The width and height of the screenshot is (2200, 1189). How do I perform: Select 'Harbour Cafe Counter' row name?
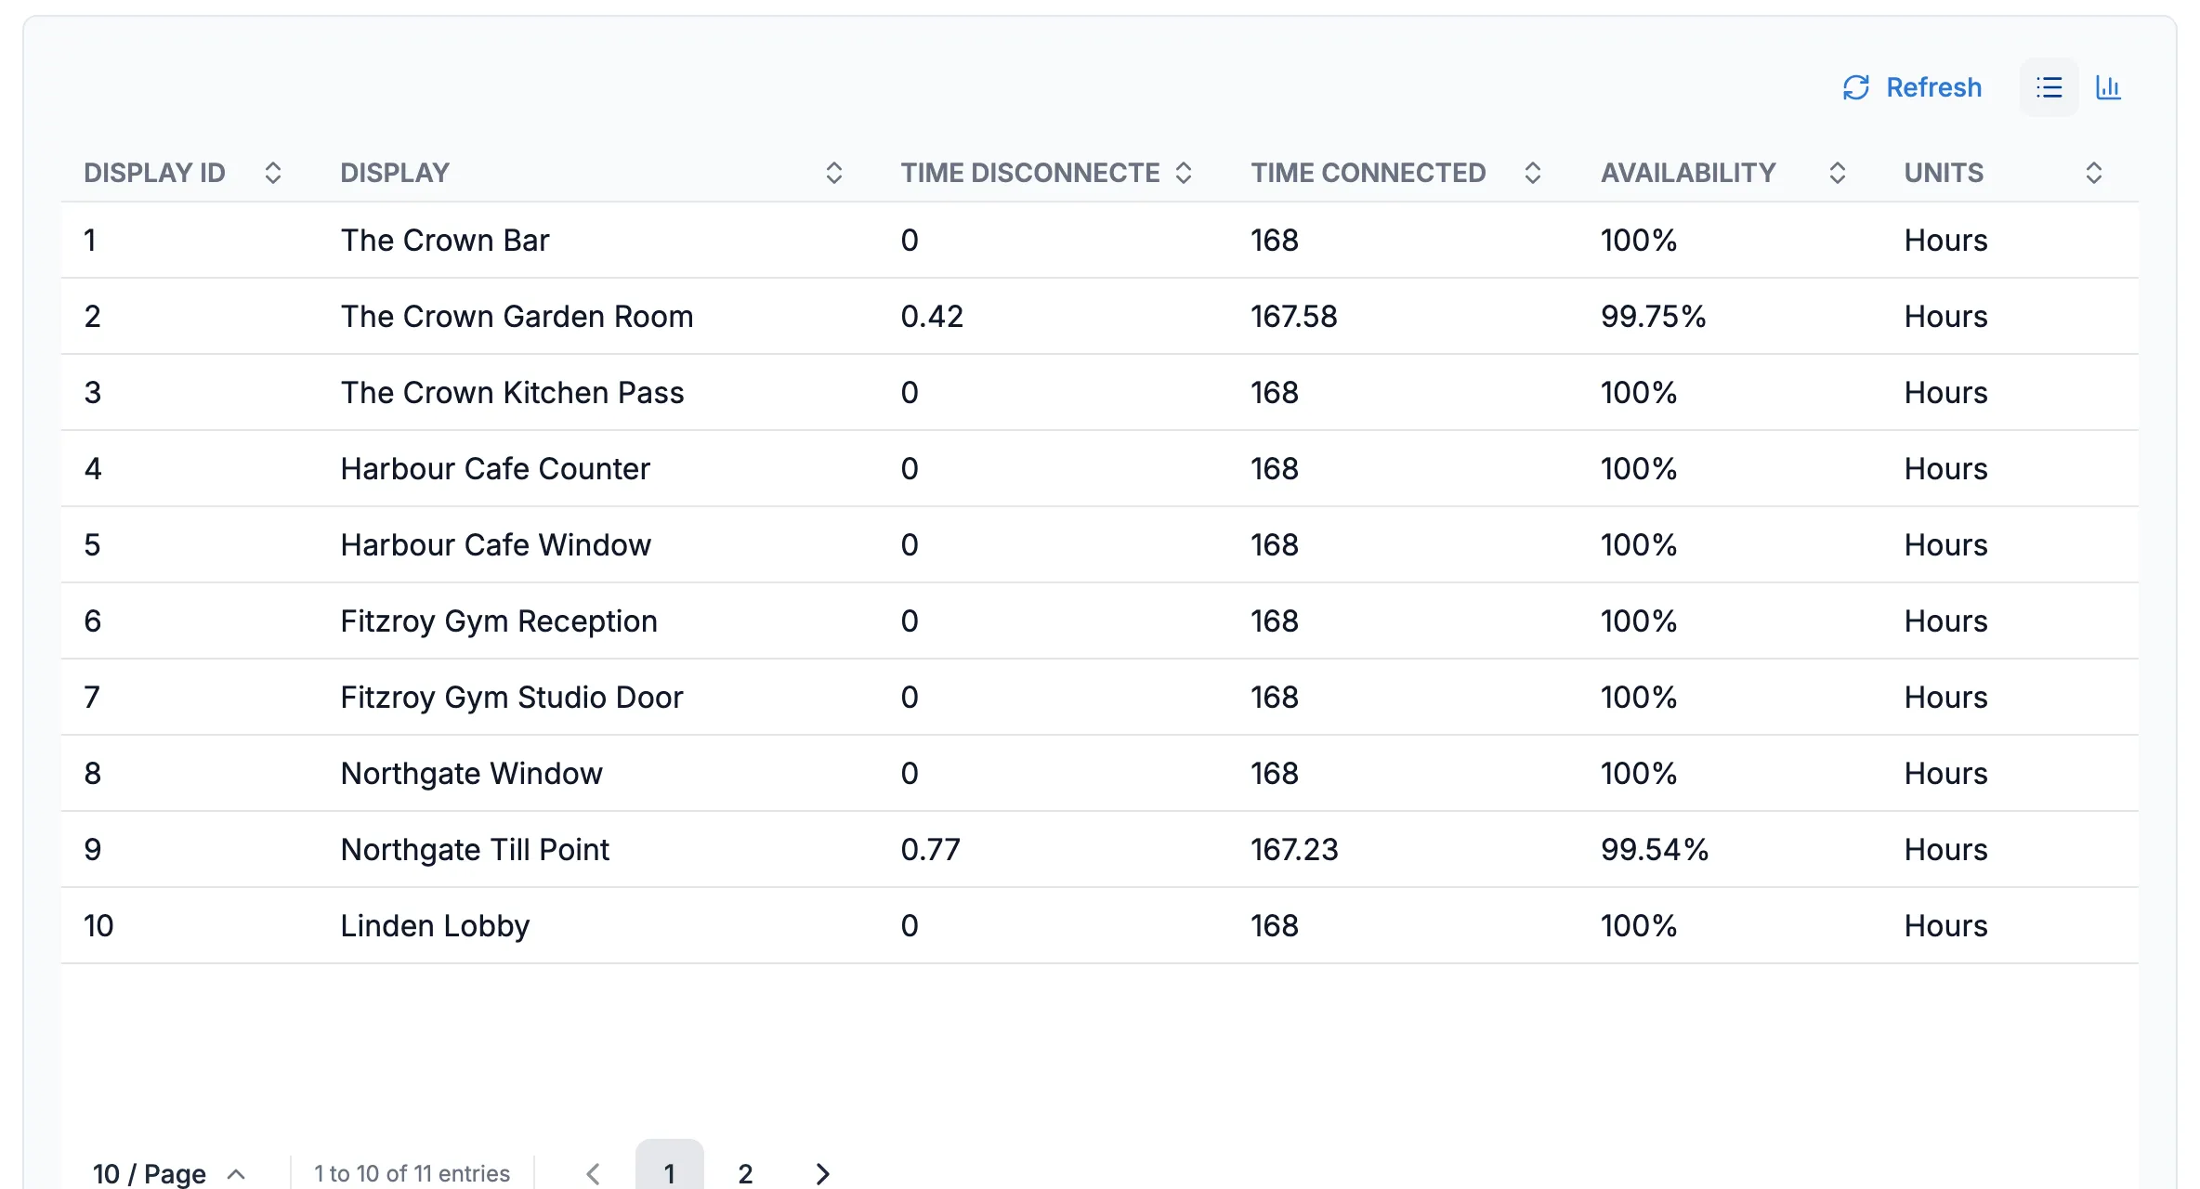(x=495, y=469)
